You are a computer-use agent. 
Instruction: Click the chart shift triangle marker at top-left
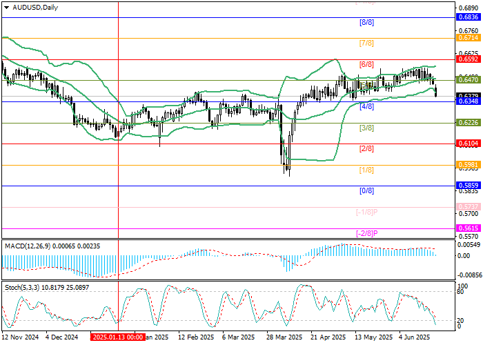(x=5, y=7)
